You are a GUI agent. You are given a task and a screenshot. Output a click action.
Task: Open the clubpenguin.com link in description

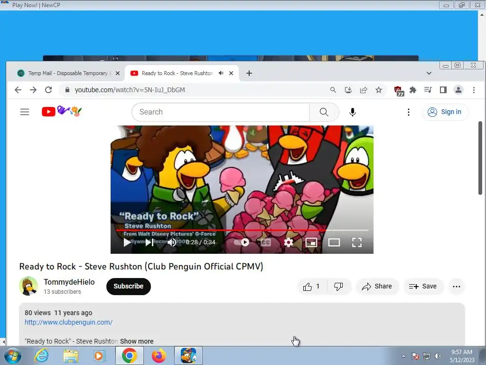[68, 322]
